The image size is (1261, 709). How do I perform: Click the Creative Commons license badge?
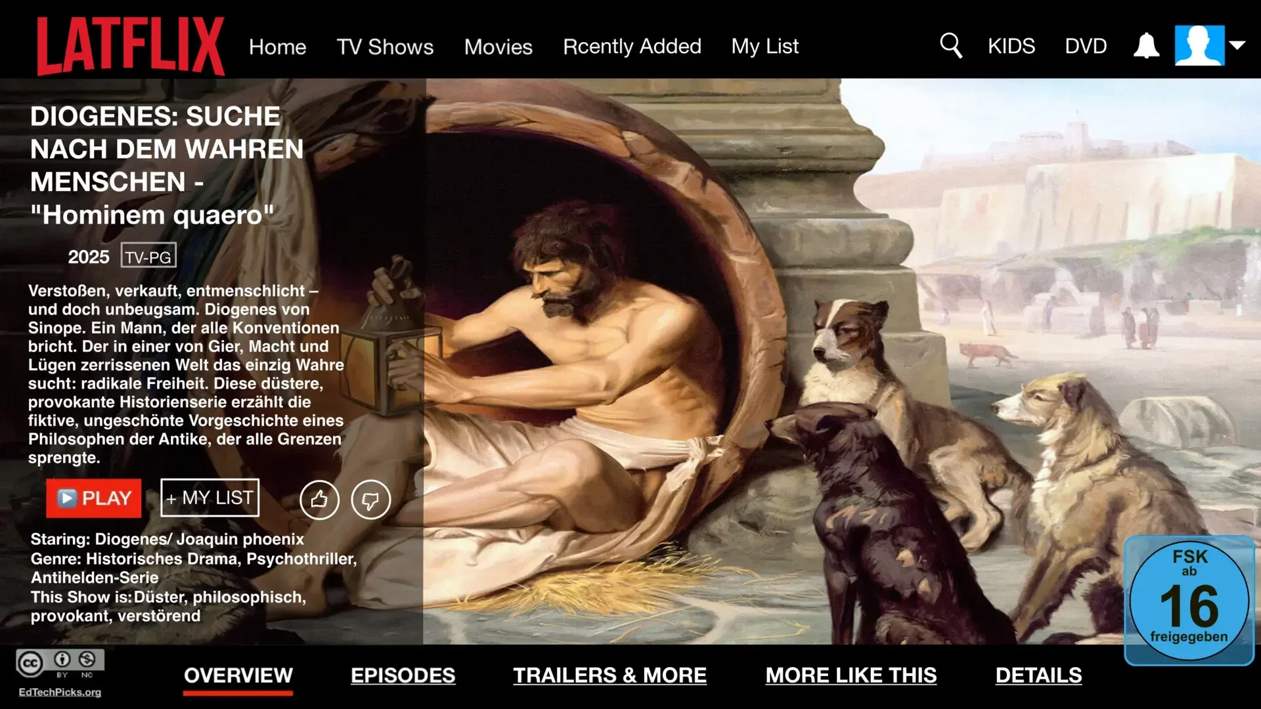[x=60, y=663]
